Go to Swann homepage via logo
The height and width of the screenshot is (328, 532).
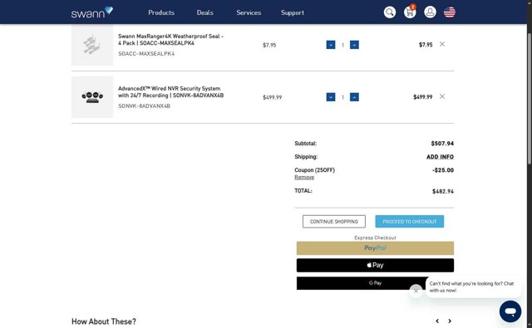coord(92,12)
